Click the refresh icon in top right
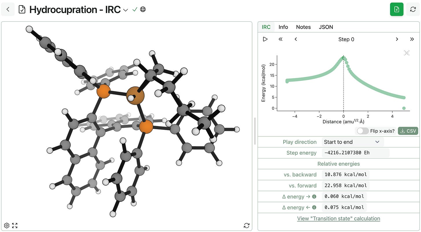Screen dimensions: 421x232 tap(413, 9)
